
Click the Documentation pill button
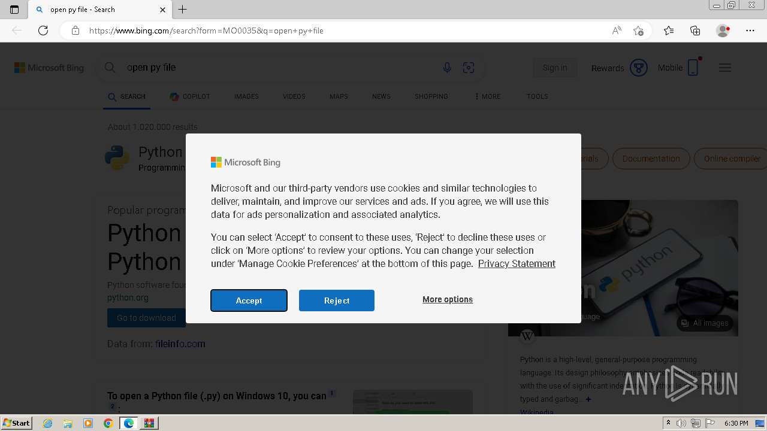651,159
